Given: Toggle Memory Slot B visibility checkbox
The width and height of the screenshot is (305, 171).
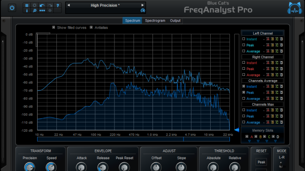Looking at the screenshot, I should point(256,136).
